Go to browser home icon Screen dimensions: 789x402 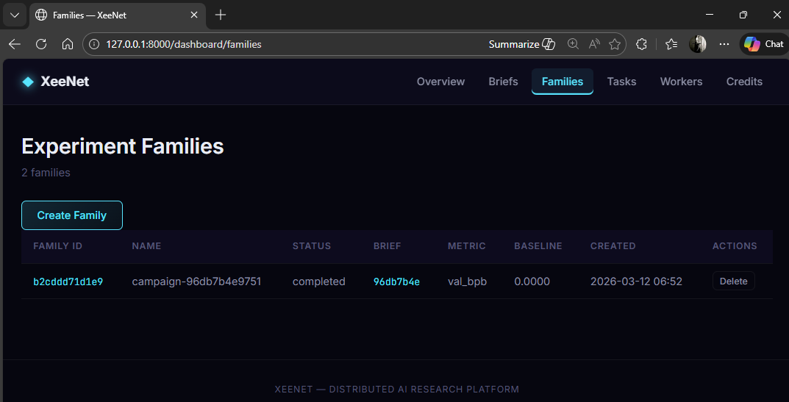click(68, 44)
